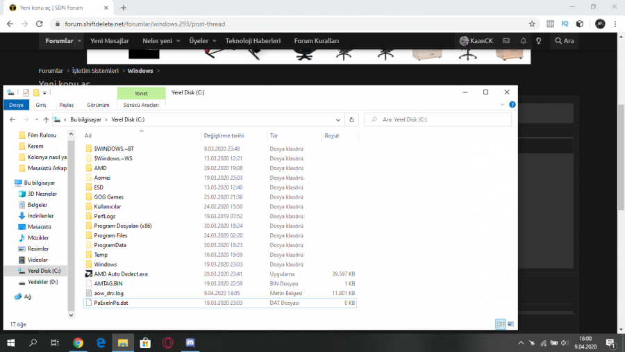625x352 pixels.
Task: Open the Dosya ribbon tab
Action: [17, 105]
